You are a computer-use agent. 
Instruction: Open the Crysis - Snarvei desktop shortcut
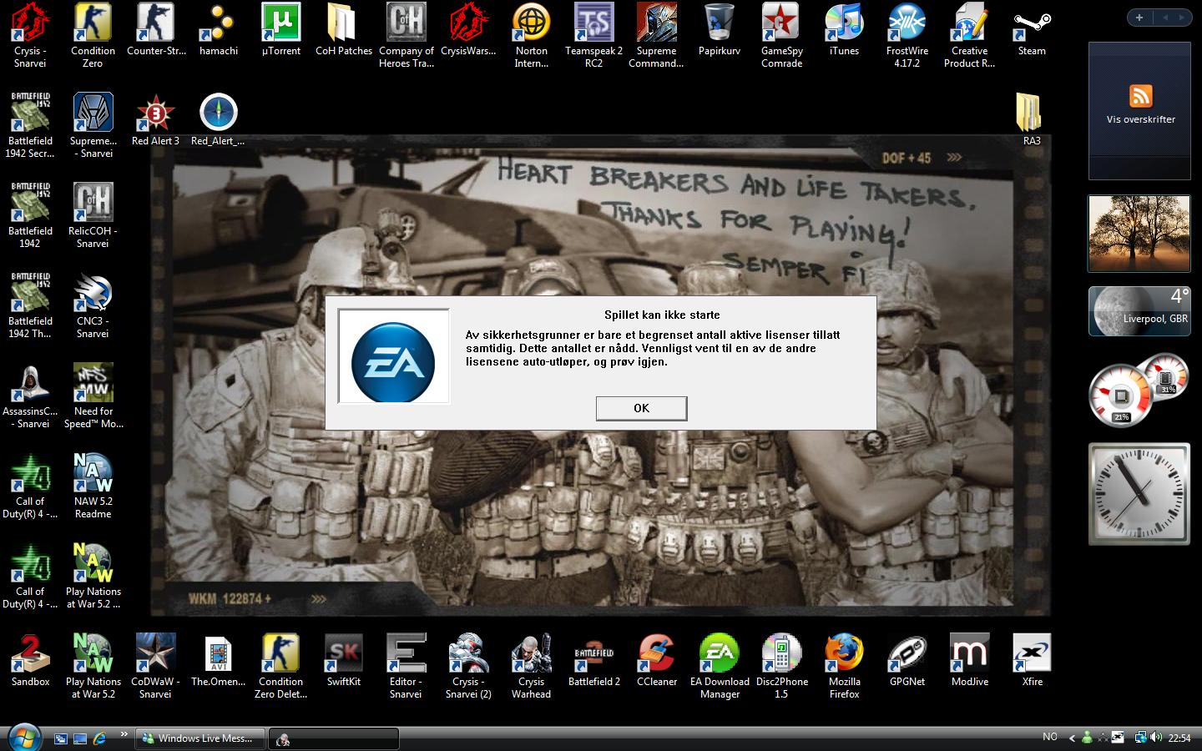pos(30,35)
